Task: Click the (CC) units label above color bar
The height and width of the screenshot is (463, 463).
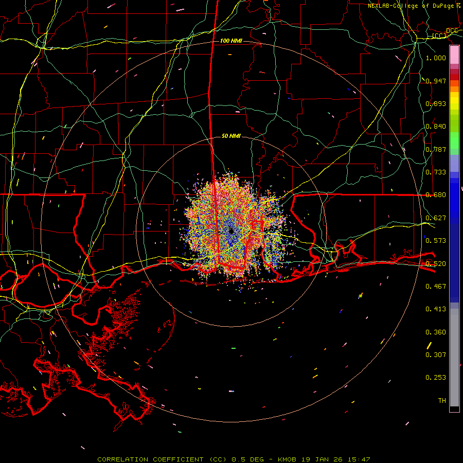Action: pos(439,35)
